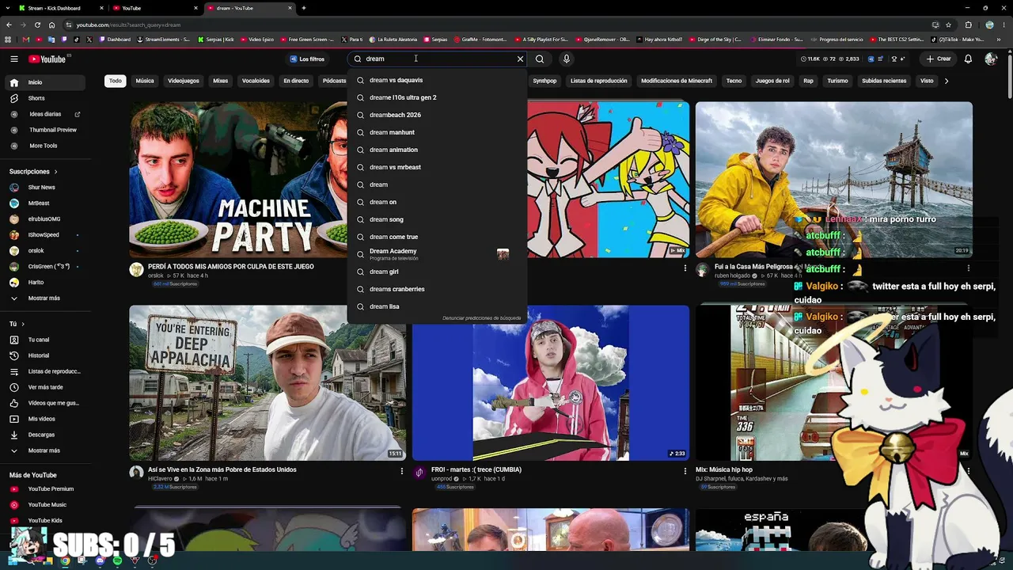Choose suggestion dream vs mrbeast
Viewport: 1013px width, 570px height.
[437, 167]
